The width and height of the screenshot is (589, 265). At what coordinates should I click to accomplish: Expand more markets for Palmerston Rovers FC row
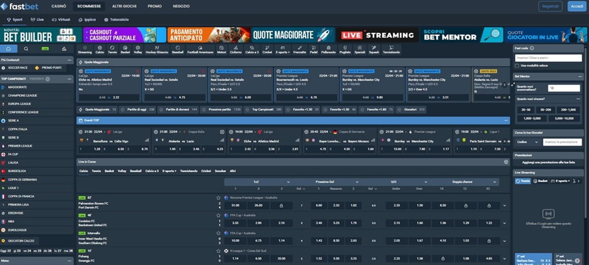pyautogui.click(x=505, y=206)
